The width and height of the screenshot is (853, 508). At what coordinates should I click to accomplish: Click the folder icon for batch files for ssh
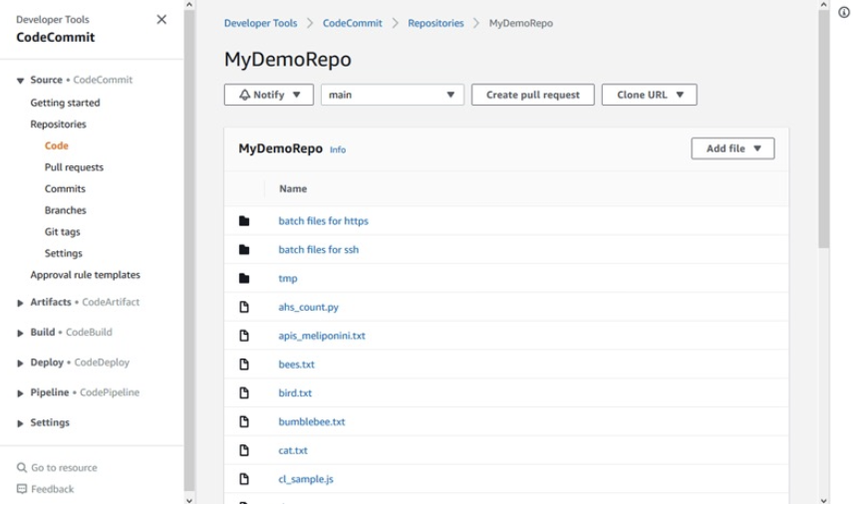pos(244,250)
